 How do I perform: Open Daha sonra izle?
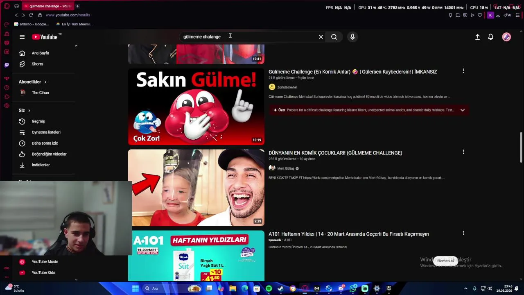pyautogui.click(x=44, y=143)
